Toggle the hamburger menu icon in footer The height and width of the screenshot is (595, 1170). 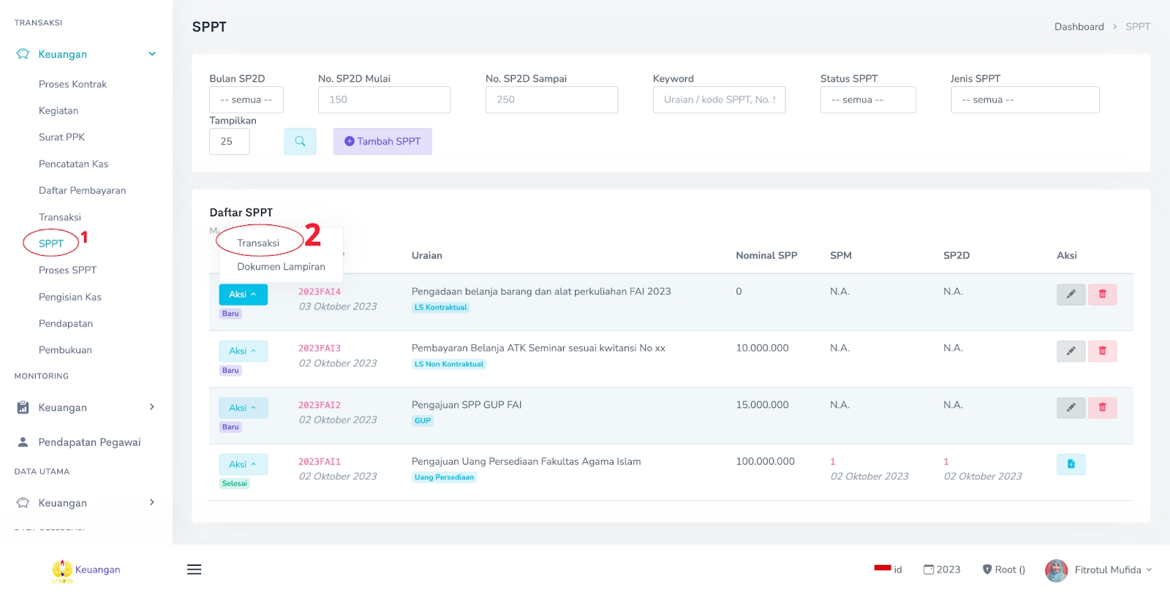click(194, 569)
